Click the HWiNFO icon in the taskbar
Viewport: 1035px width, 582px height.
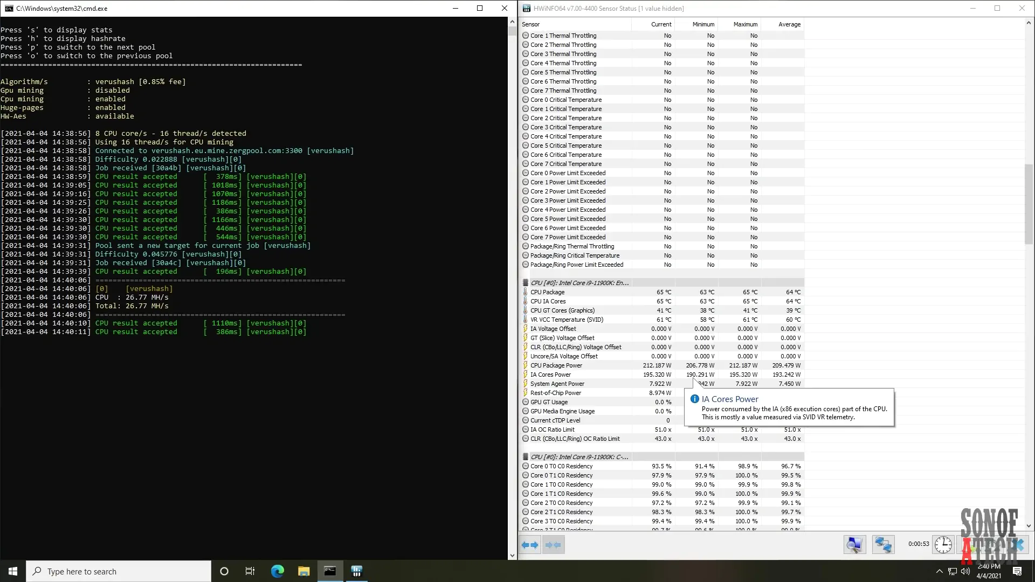click(356, 571)
